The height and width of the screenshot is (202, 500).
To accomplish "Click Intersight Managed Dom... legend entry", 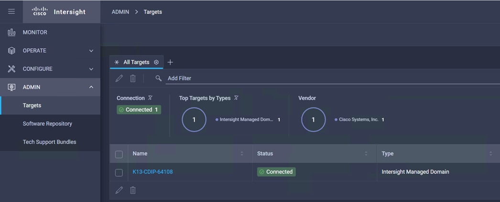I will [x=248, y=120].
